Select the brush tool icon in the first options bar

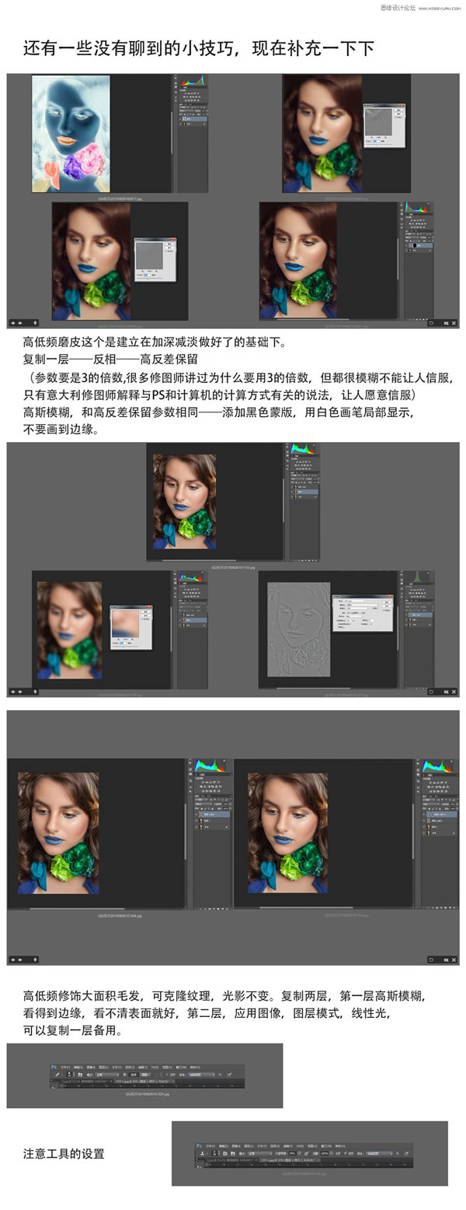(58, 1074)
